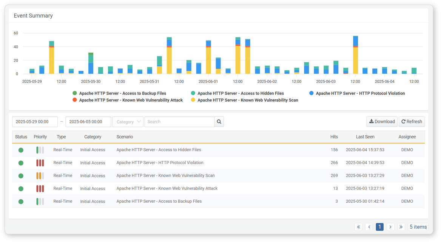The width and height of the screenshot is (441, 242).
Task: Sort by Scenario column header
Action: click(x=125, y=137)
